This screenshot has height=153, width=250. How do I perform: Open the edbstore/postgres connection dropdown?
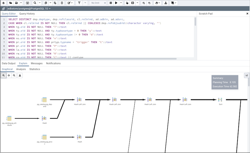[x=29, y=9]
